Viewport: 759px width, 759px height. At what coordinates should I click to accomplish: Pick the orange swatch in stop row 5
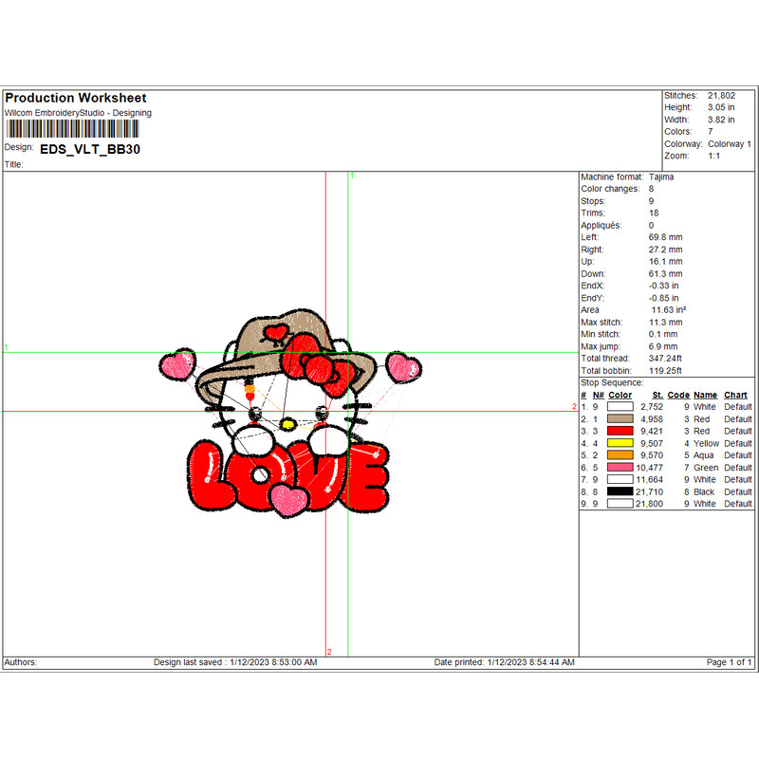(x=620, y=455)
